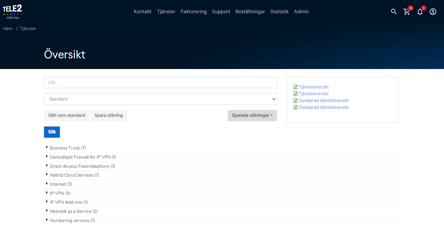Download Tjänsteöversikt as plain spreadsheet document

tap(311, 94)
